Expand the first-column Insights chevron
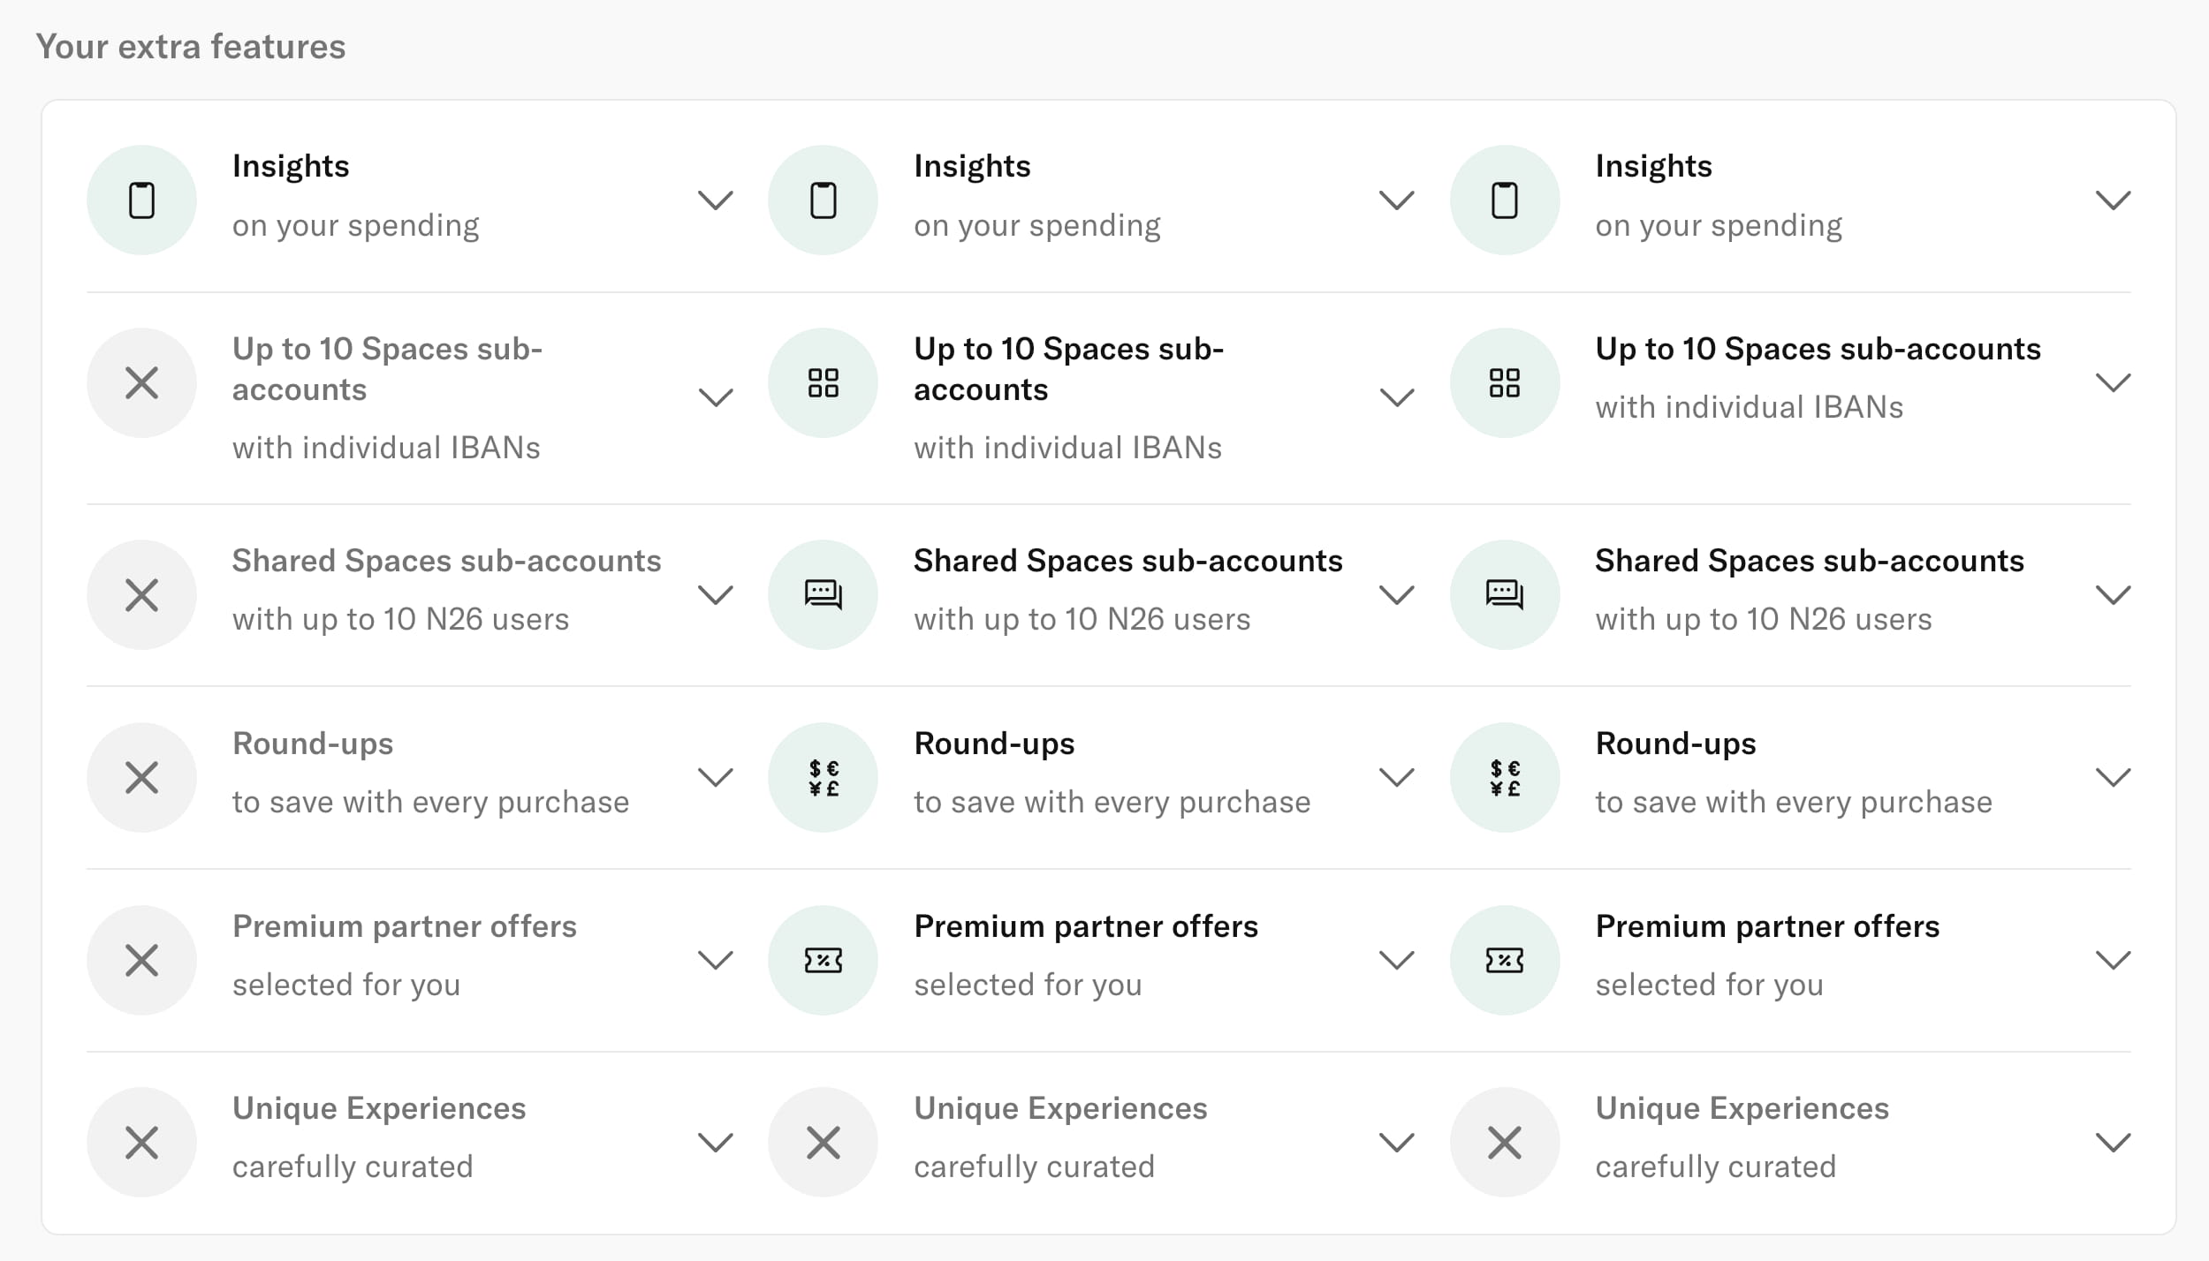 (x=715, y=200)
